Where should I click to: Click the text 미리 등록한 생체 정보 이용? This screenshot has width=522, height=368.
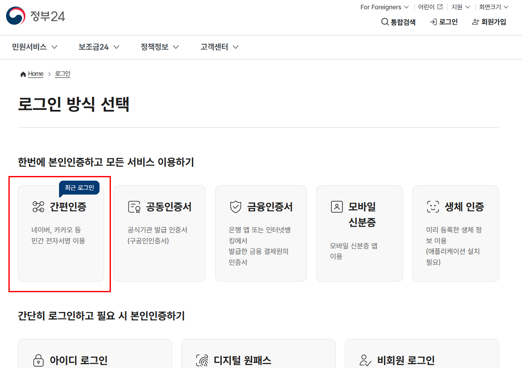[x=454, y=235]
